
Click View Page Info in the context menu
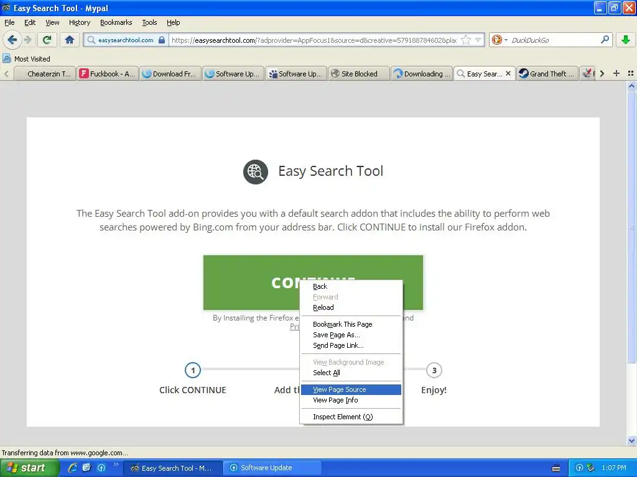point(351,400)
